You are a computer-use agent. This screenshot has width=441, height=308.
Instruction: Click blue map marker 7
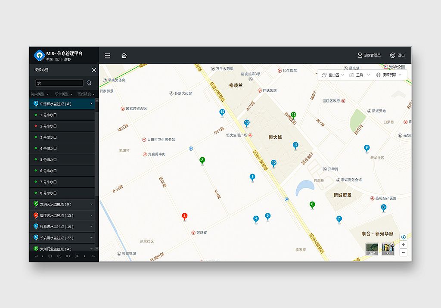coord(339,219)
